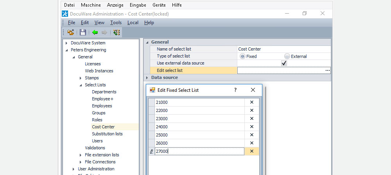Select Substitution lists in the tree

107,134
